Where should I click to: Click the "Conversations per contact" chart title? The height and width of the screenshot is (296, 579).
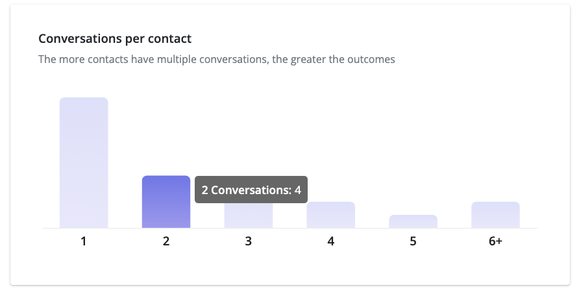(115, 39)
